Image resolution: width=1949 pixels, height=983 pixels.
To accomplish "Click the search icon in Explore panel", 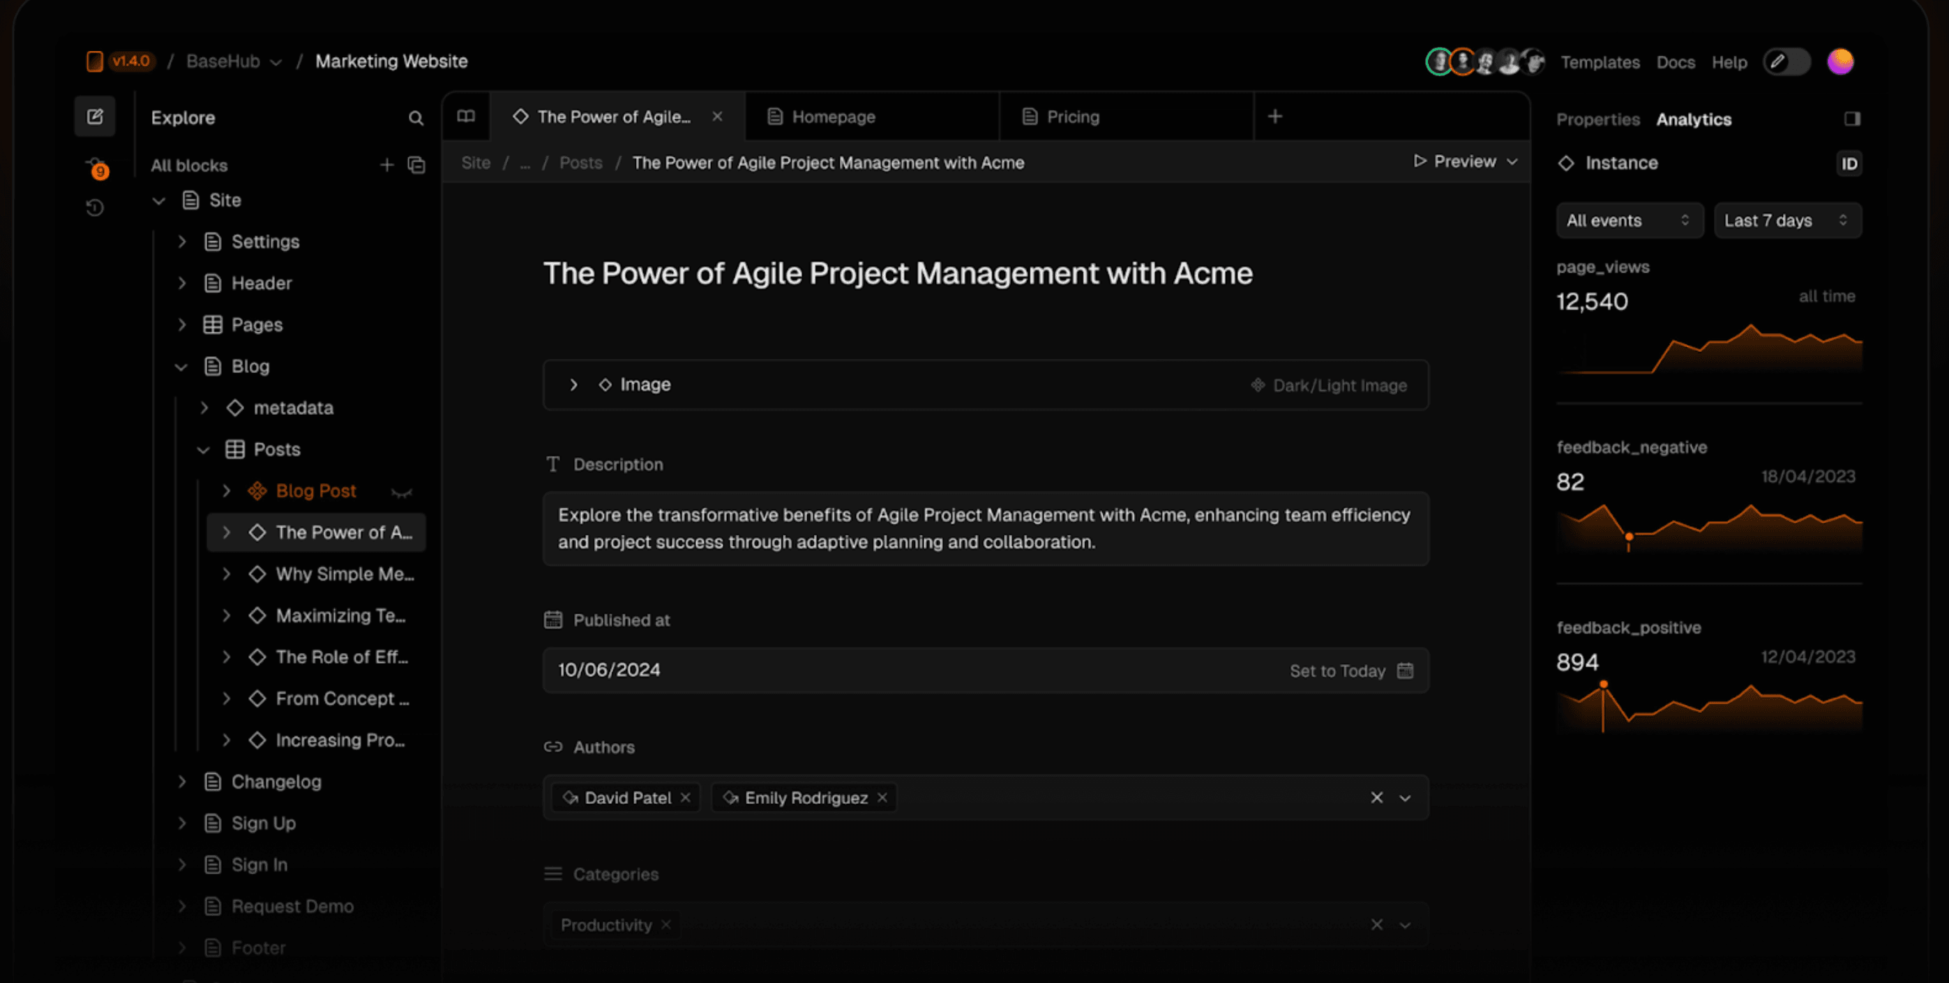I will [x=415, y=118].
